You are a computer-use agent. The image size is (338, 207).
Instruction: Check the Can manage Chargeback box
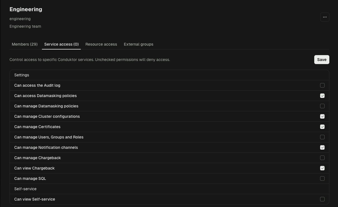tap(322, 158)
